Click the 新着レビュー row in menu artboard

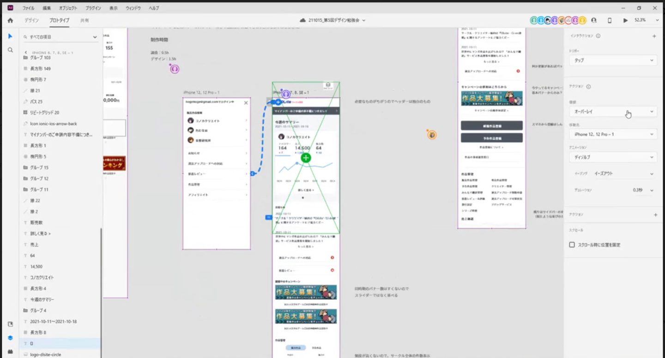(x=217, y=174)
